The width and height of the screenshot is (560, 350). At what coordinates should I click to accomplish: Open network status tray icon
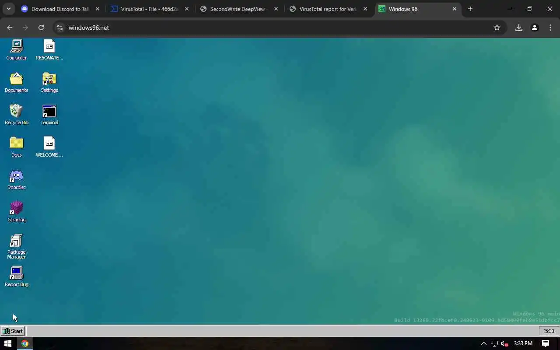[494, 343]
